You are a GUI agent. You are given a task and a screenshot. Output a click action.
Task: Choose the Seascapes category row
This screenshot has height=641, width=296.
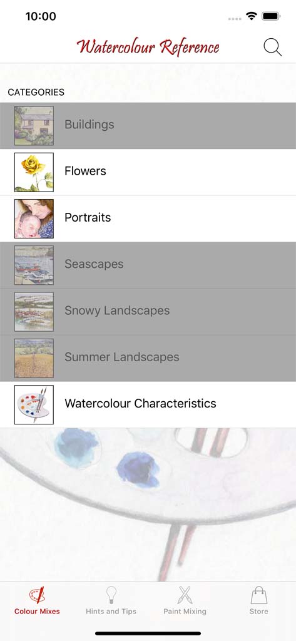pyautogui.click(x=148, y=265)
